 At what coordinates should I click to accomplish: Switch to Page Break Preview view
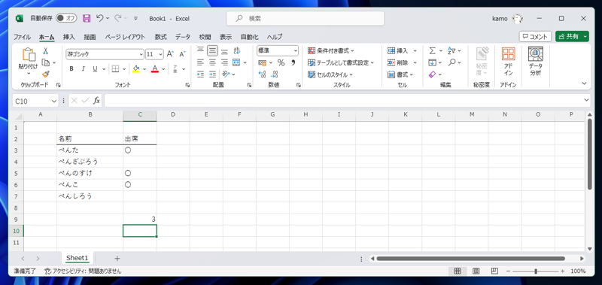(x=495, y=271)
